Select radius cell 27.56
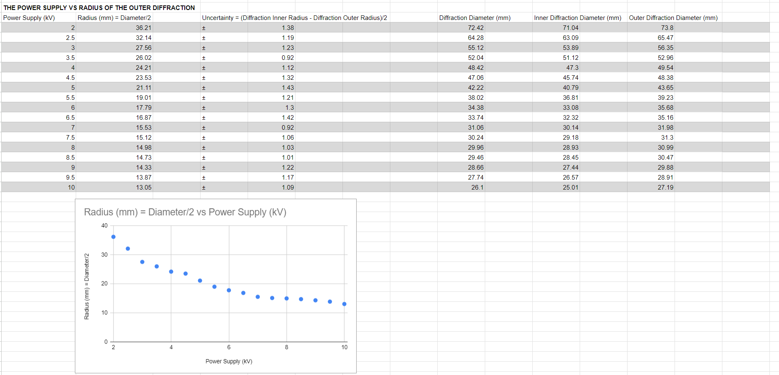Image resolution: width=779 pixels, height=375 pixels. [144, 47]
